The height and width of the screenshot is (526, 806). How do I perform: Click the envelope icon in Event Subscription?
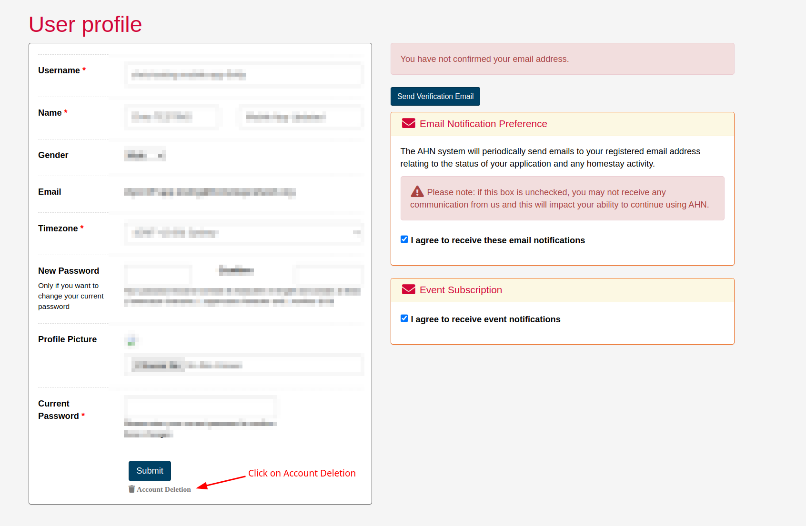pos(408,290)
